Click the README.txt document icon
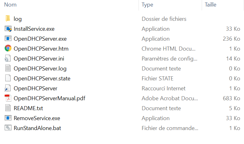 [x=8, y=108]
